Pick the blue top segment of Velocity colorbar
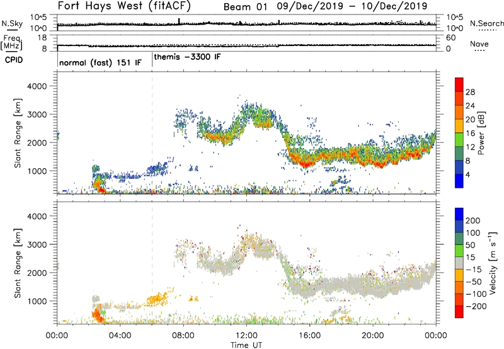Viewport: 504px width, 349px height. coord(459,214)
